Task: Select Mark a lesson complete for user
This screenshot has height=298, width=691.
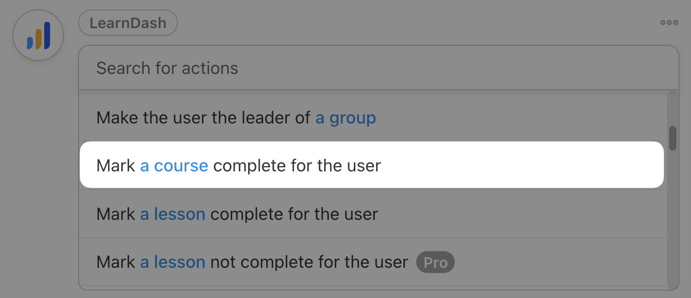Action: (x=237, y=214)
